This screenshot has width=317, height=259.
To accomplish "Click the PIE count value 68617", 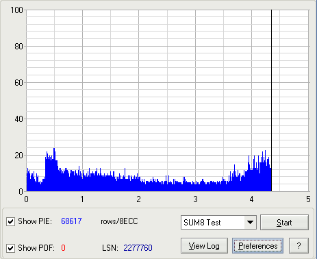I will (x=71, y=221).
